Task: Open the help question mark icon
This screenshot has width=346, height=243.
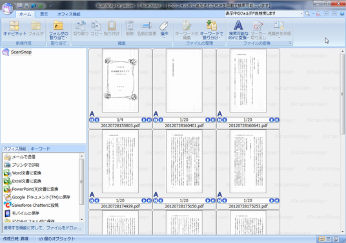Action: [342, 14]
